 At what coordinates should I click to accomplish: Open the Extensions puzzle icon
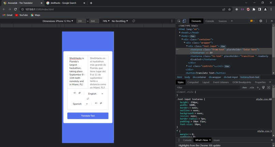tap(254, 10)
